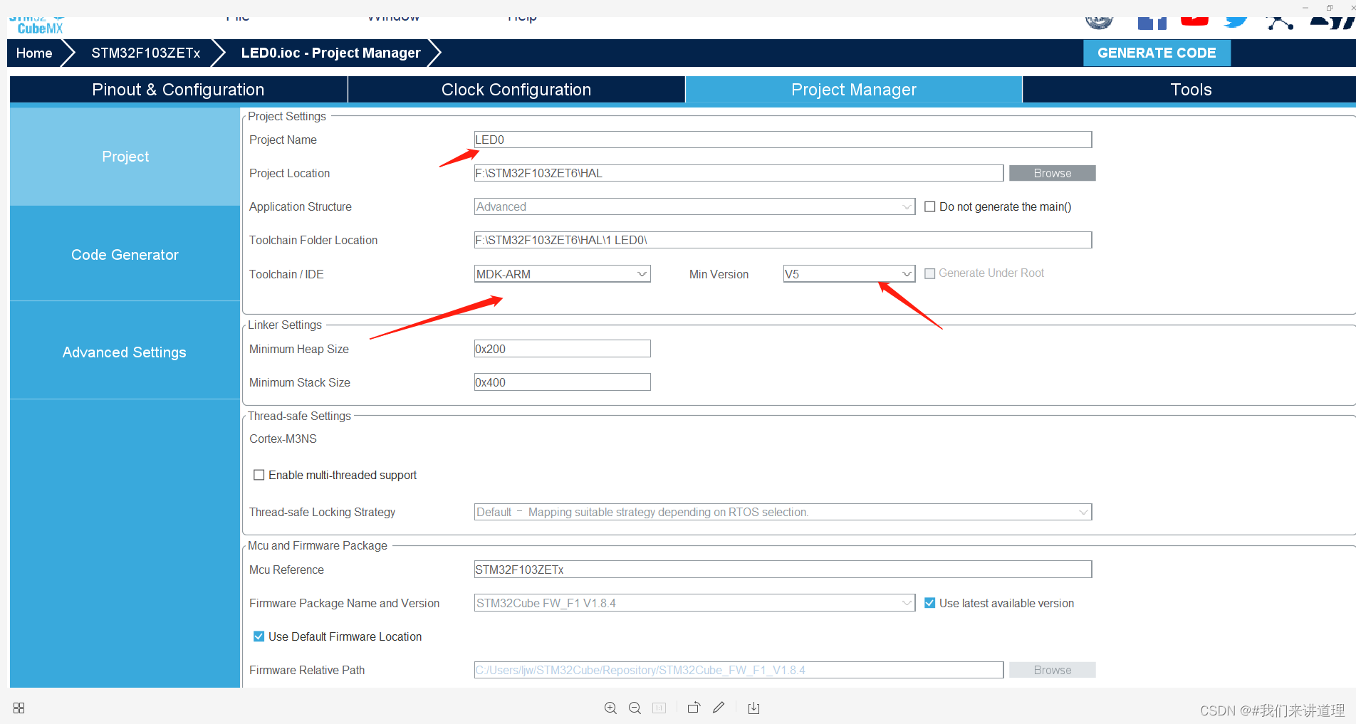The image size is (1356, 724).
Task: Click the STM32 CubeMX logo
Action: tap(39, 26)
